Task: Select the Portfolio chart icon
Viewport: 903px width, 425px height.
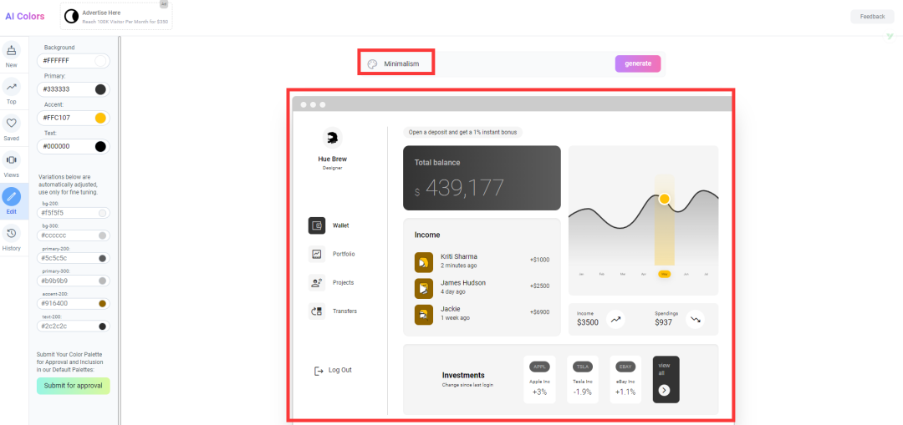Action: [x=317, y=254]
